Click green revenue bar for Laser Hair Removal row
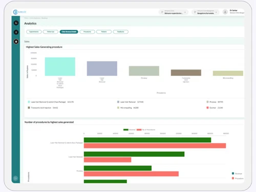 coord(134,154)
